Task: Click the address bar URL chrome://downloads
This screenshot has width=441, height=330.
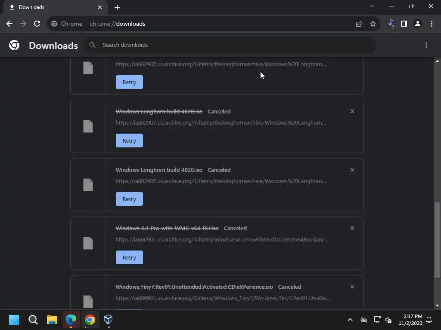Action: coord(118,24)
